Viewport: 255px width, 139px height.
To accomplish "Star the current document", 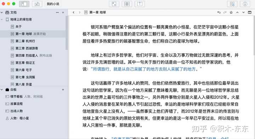I will (231, 12).
